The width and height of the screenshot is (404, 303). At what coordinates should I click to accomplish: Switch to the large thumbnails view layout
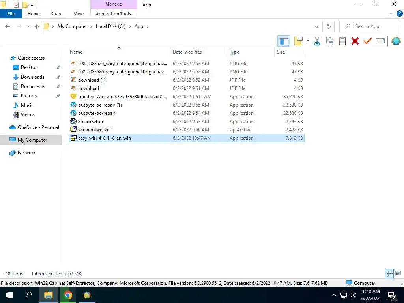click(398, 273)
